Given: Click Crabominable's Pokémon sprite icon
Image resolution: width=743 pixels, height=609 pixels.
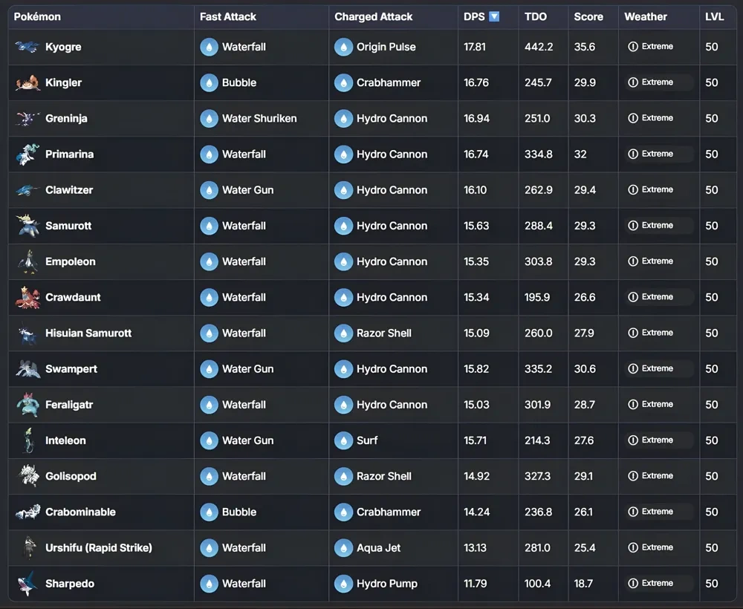Looking at the screenshot, I should pos(27,512).
